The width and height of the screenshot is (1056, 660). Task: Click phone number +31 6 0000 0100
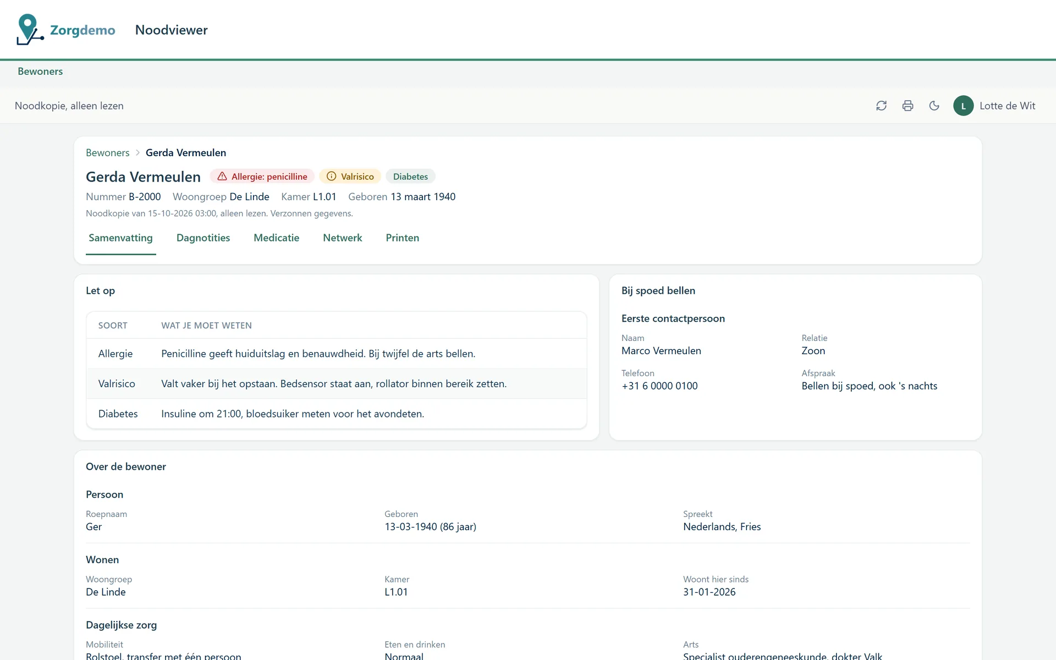point(659,386)
